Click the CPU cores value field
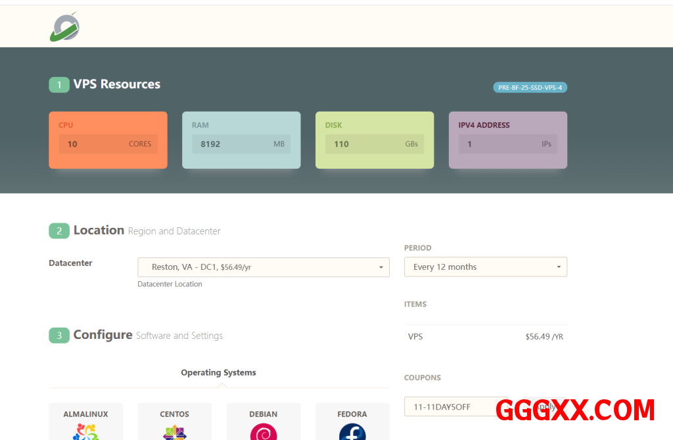 pos(108,144)
